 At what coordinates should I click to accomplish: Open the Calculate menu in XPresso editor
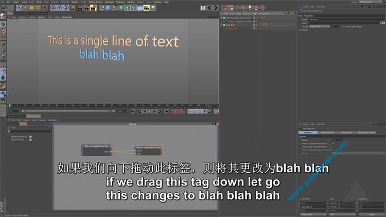(52, 120)
